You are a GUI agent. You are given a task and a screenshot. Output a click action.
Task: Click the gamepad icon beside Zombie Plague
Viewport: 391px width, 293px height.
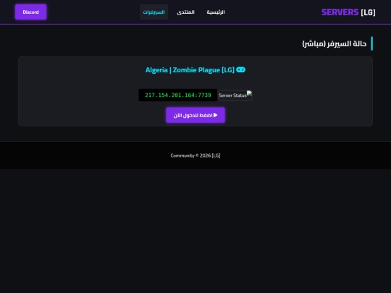pos(240,69)
